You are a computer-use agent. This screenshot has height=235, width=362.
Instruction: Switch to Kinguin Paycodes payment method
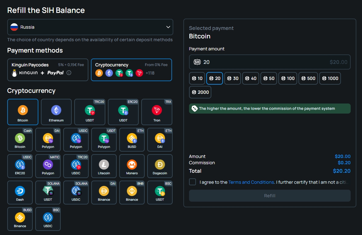(48, 70)
